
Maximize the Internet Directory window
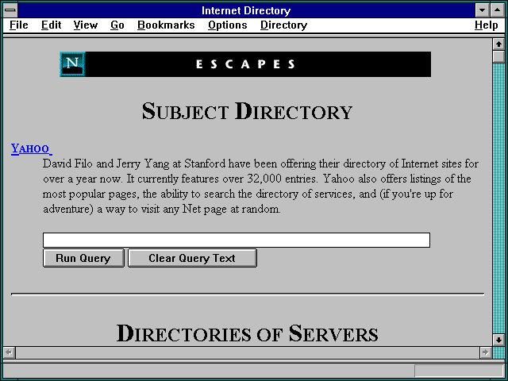click(498, 10)
